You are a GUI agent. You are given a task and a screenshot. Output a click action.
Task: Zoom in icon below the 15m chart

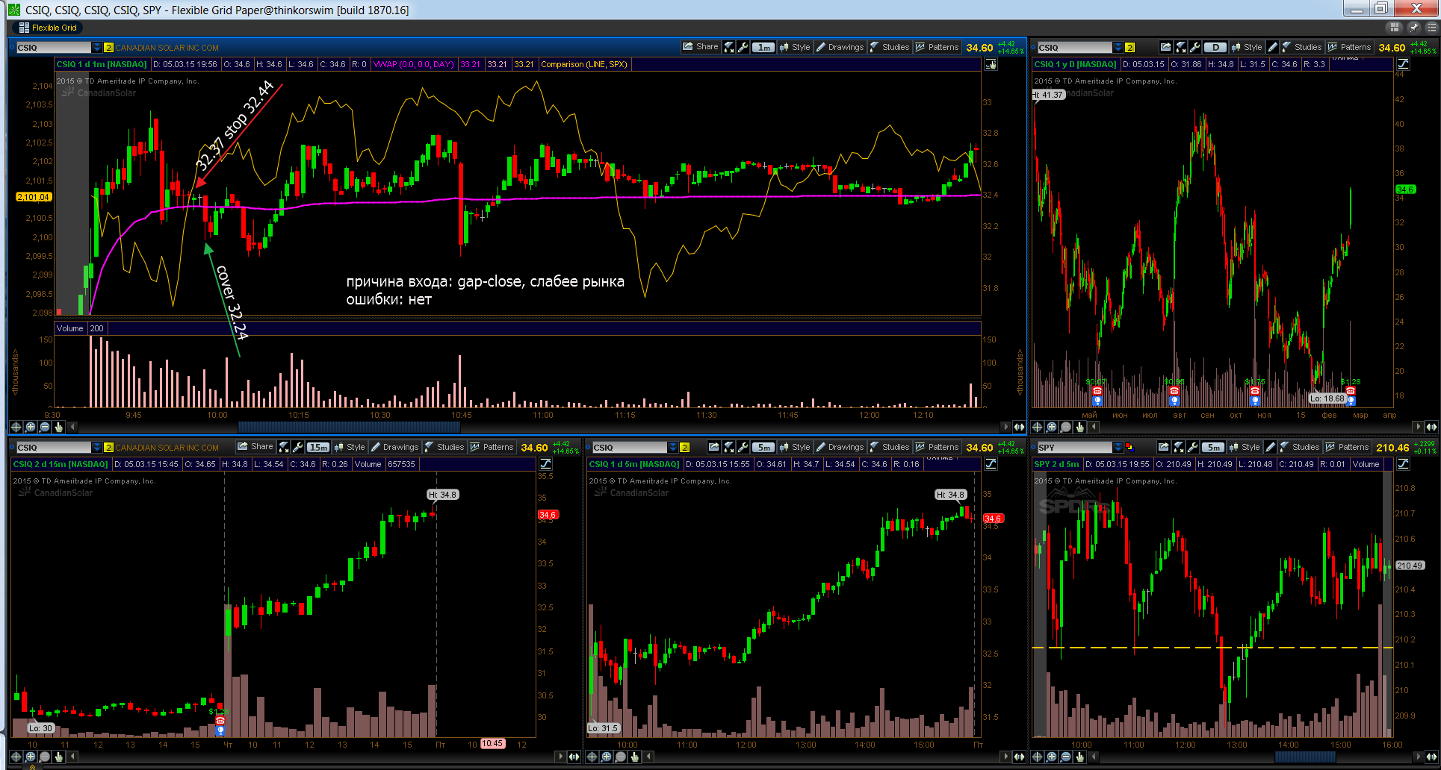pos(30,757)
